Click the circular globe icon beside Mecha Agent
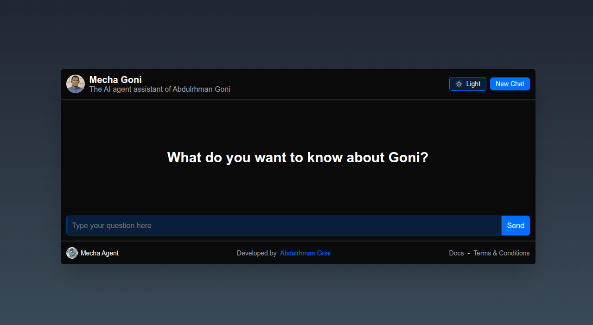Screen dimensions: 593x325 [x=72, y=253]
